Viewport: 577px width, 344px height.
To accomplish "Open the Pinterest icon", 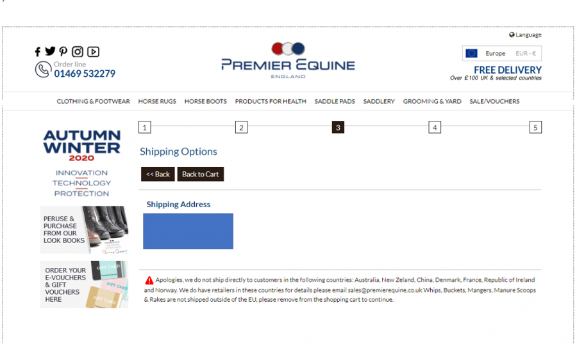I will pyautogui.click(x=63, y=52).
